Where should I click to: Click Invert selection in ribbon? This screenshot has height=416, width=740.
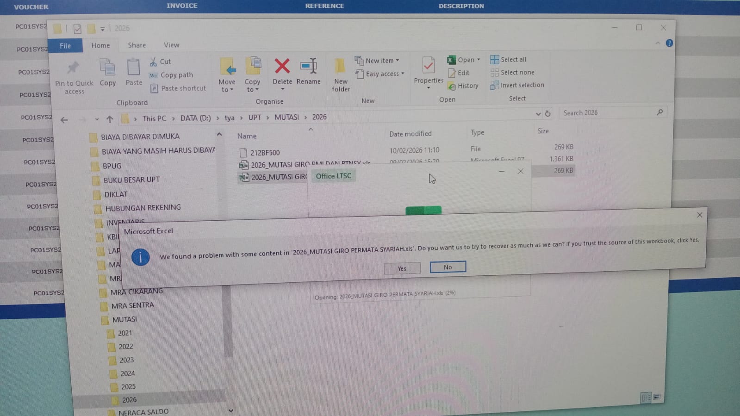click(517, 85)
